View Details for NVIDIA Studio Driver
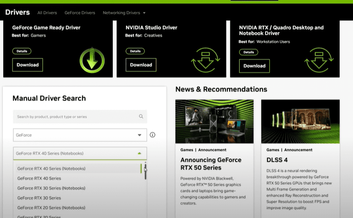 pos(135,51)
